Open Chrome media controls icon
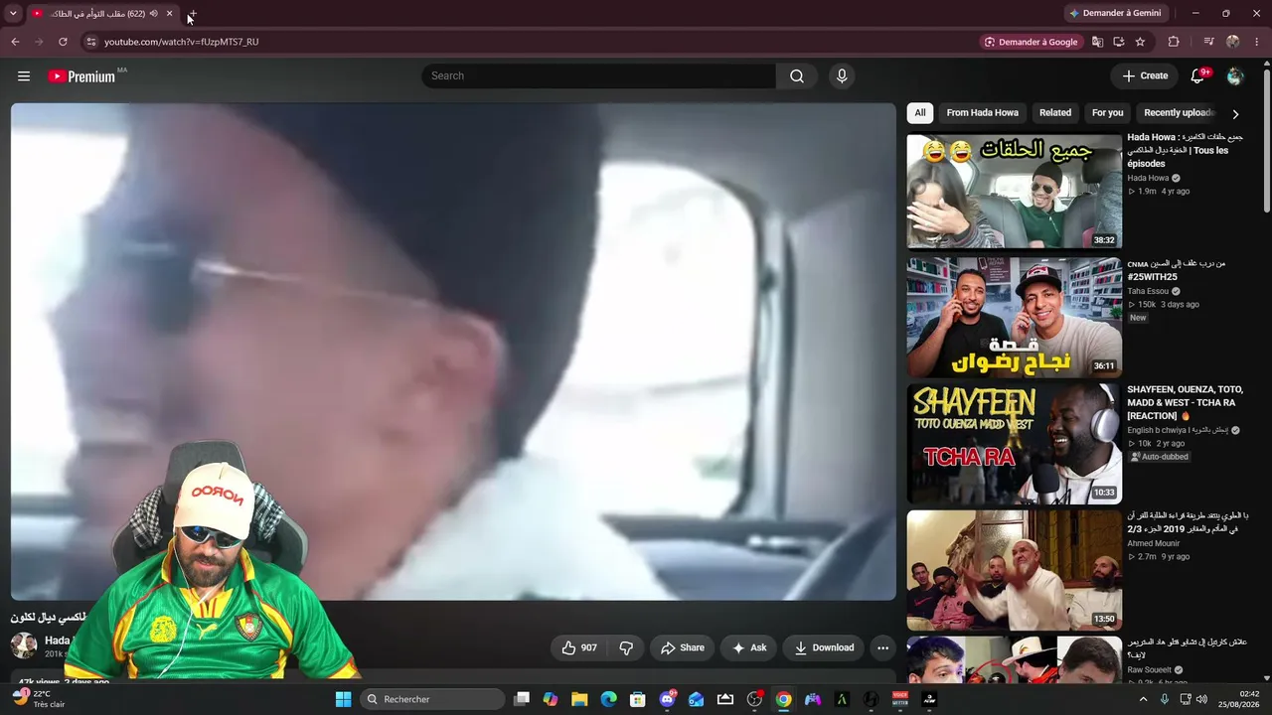This screenshot has width=1272, height=715. 1208,42
